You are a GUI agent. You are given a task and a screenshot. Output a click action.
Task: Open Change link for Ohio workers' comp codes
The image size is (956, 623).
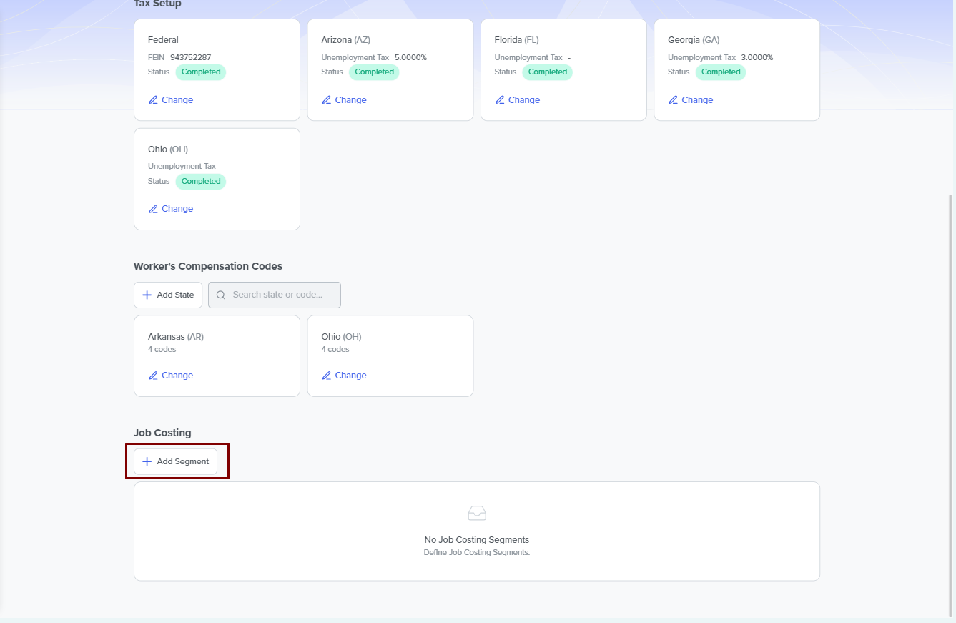(x=350, y=376)
